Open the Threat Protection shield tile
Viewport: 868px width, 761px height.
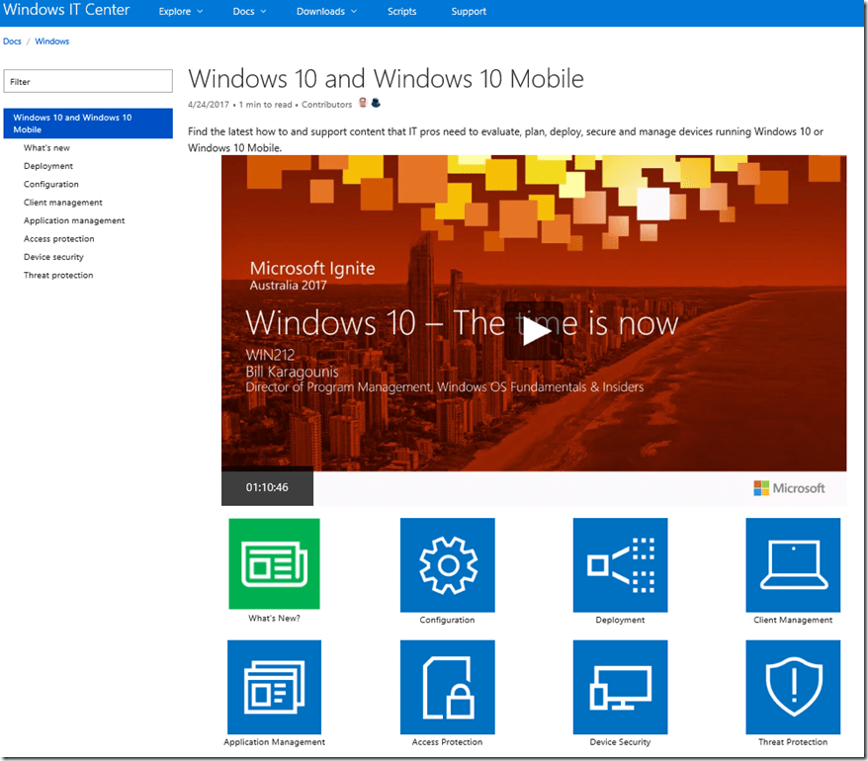(x=793, y=686)
